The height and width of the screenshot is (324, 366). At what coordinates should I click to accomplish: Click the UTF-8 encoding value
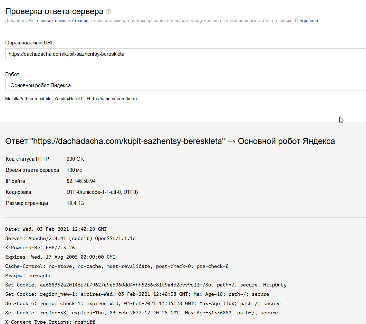point(102,192)
